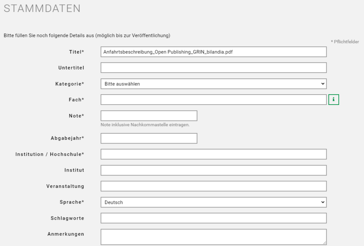This screenshot has height=246, width=364.
Task: Click the green info icon beside Fach
Action: click(x=333, y=100)
